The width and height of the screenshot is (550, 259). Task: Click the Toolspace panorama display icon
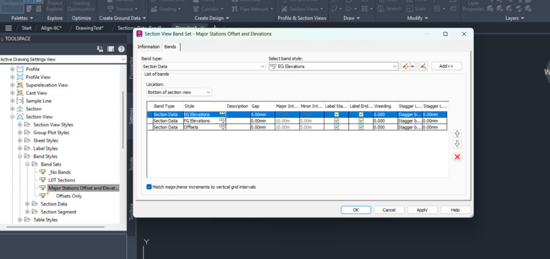click(x=111, y=49)
